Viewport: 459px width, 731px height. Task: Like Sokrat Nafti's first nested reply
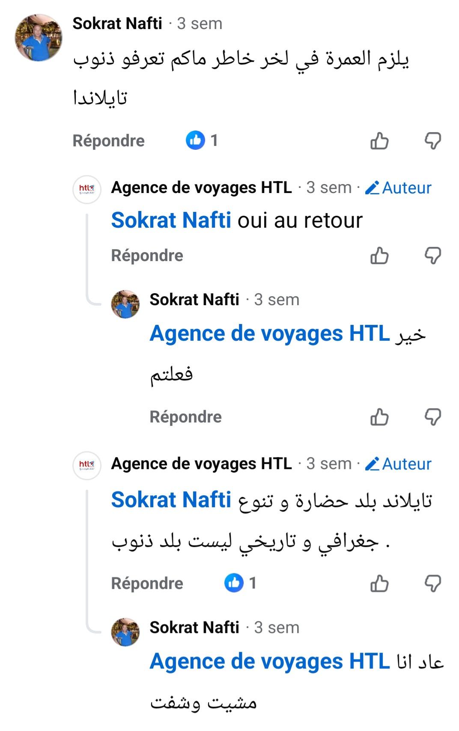click(x=379, y=417)
